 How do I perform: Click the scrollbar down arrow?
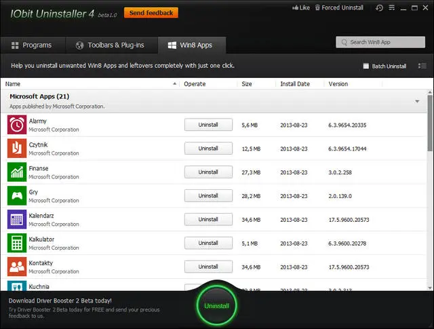point(430,288)
